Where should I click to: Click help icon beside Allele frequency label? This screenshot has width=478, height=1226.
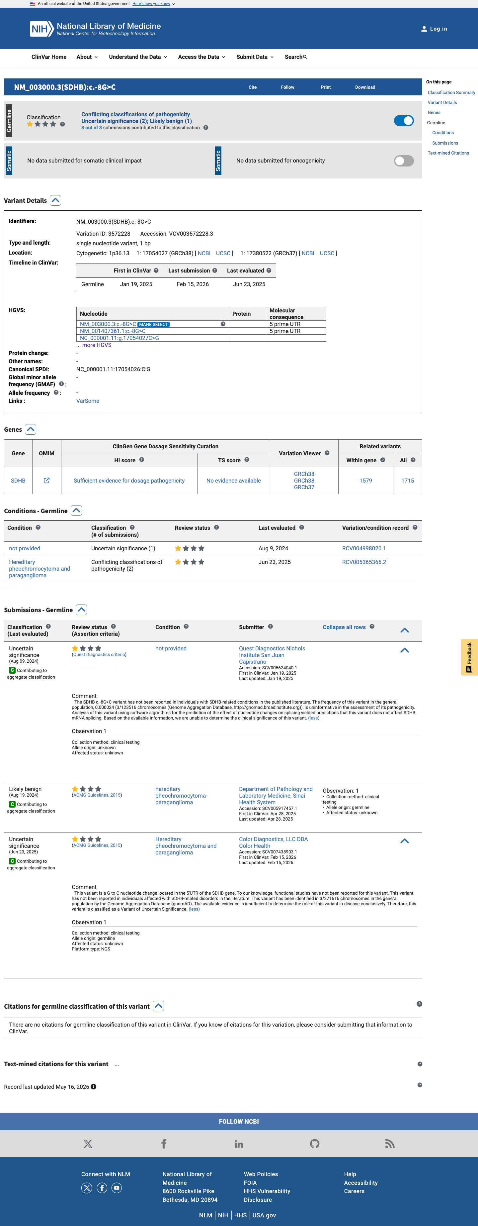point(56,392)
